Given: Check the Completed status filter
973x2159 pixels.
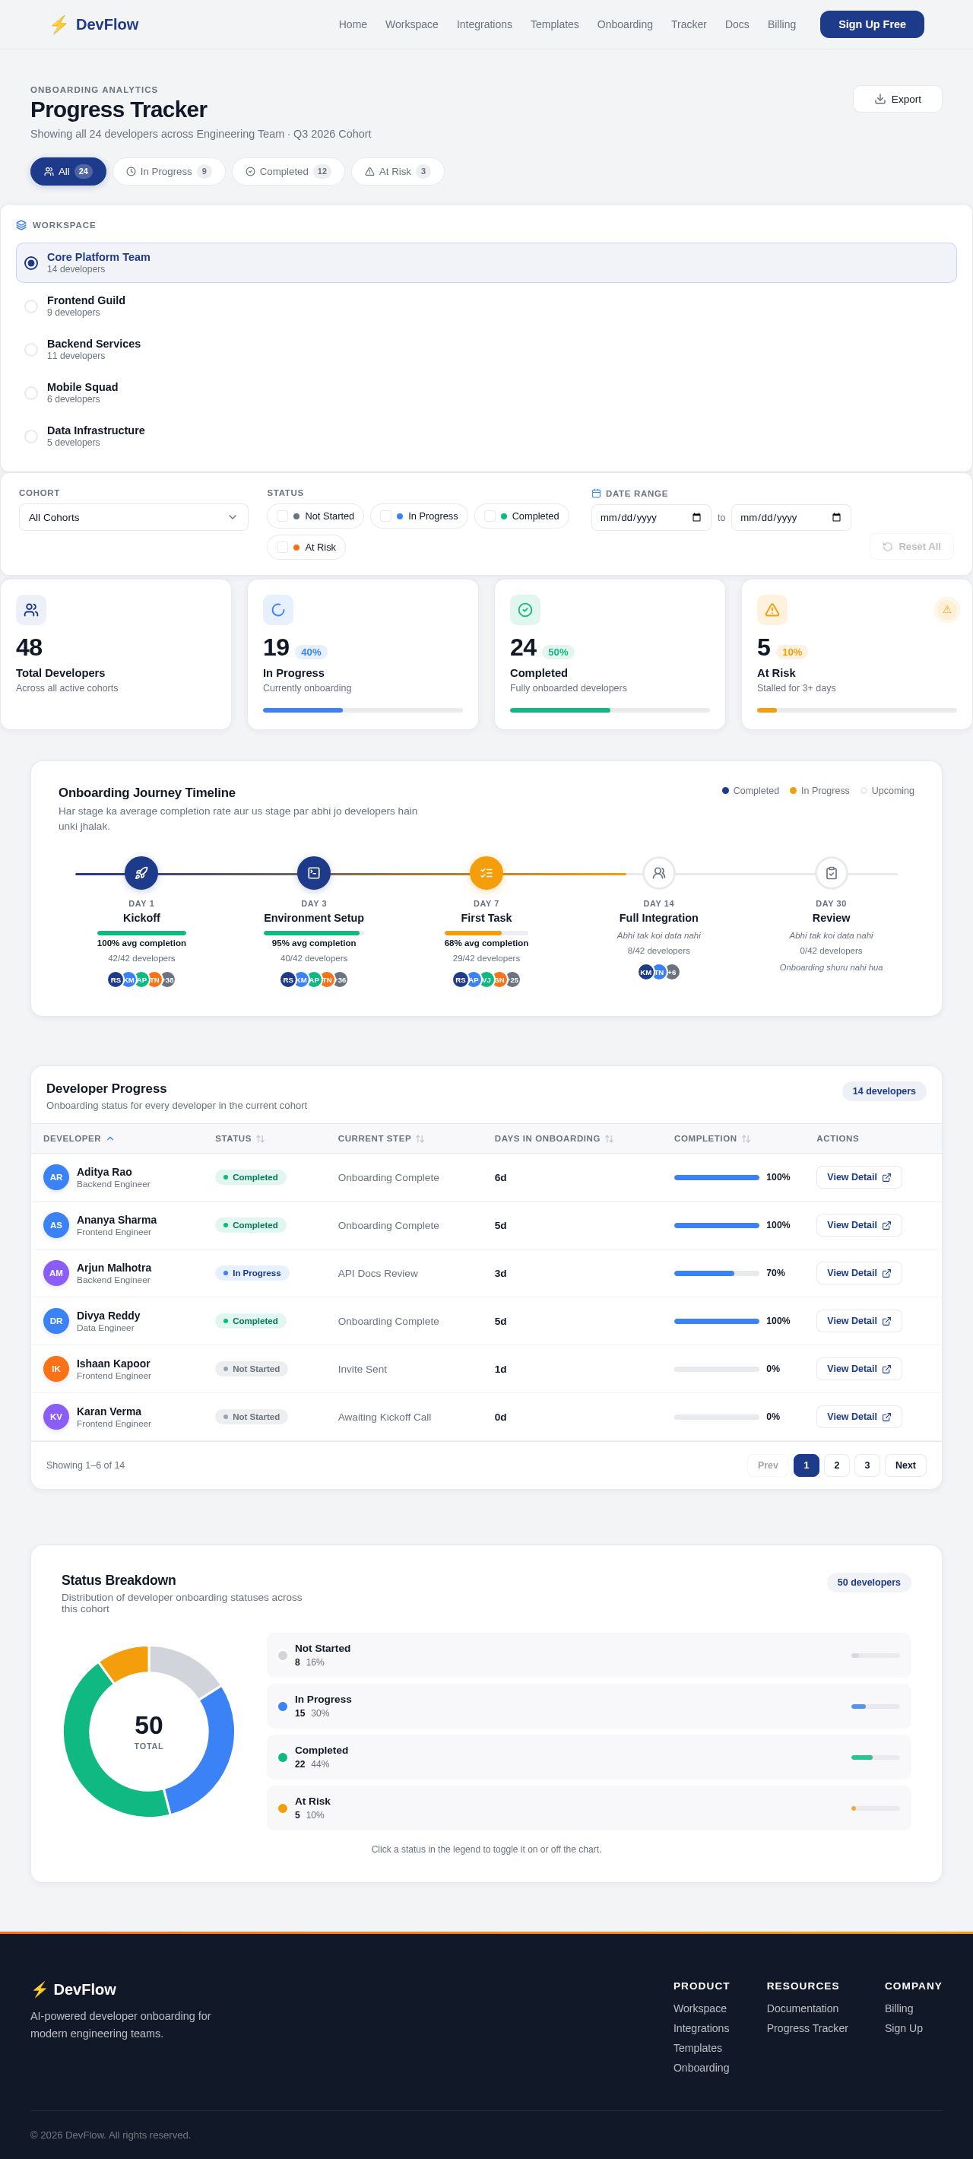Looking at the screenshot, I should pos(490,516).
